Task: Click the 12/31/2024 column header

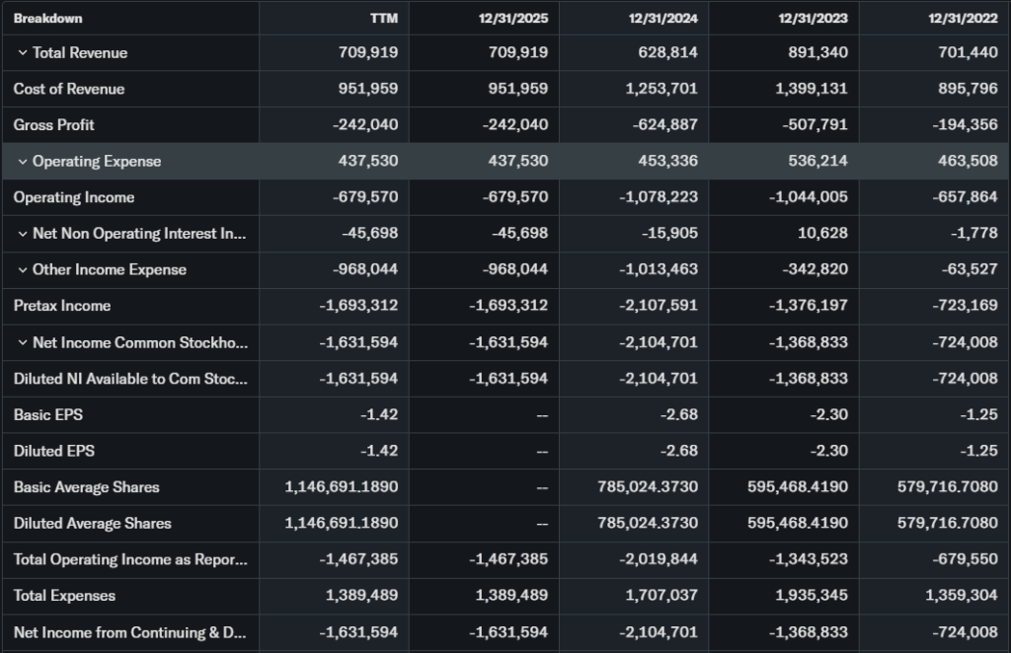Action: 663,19
